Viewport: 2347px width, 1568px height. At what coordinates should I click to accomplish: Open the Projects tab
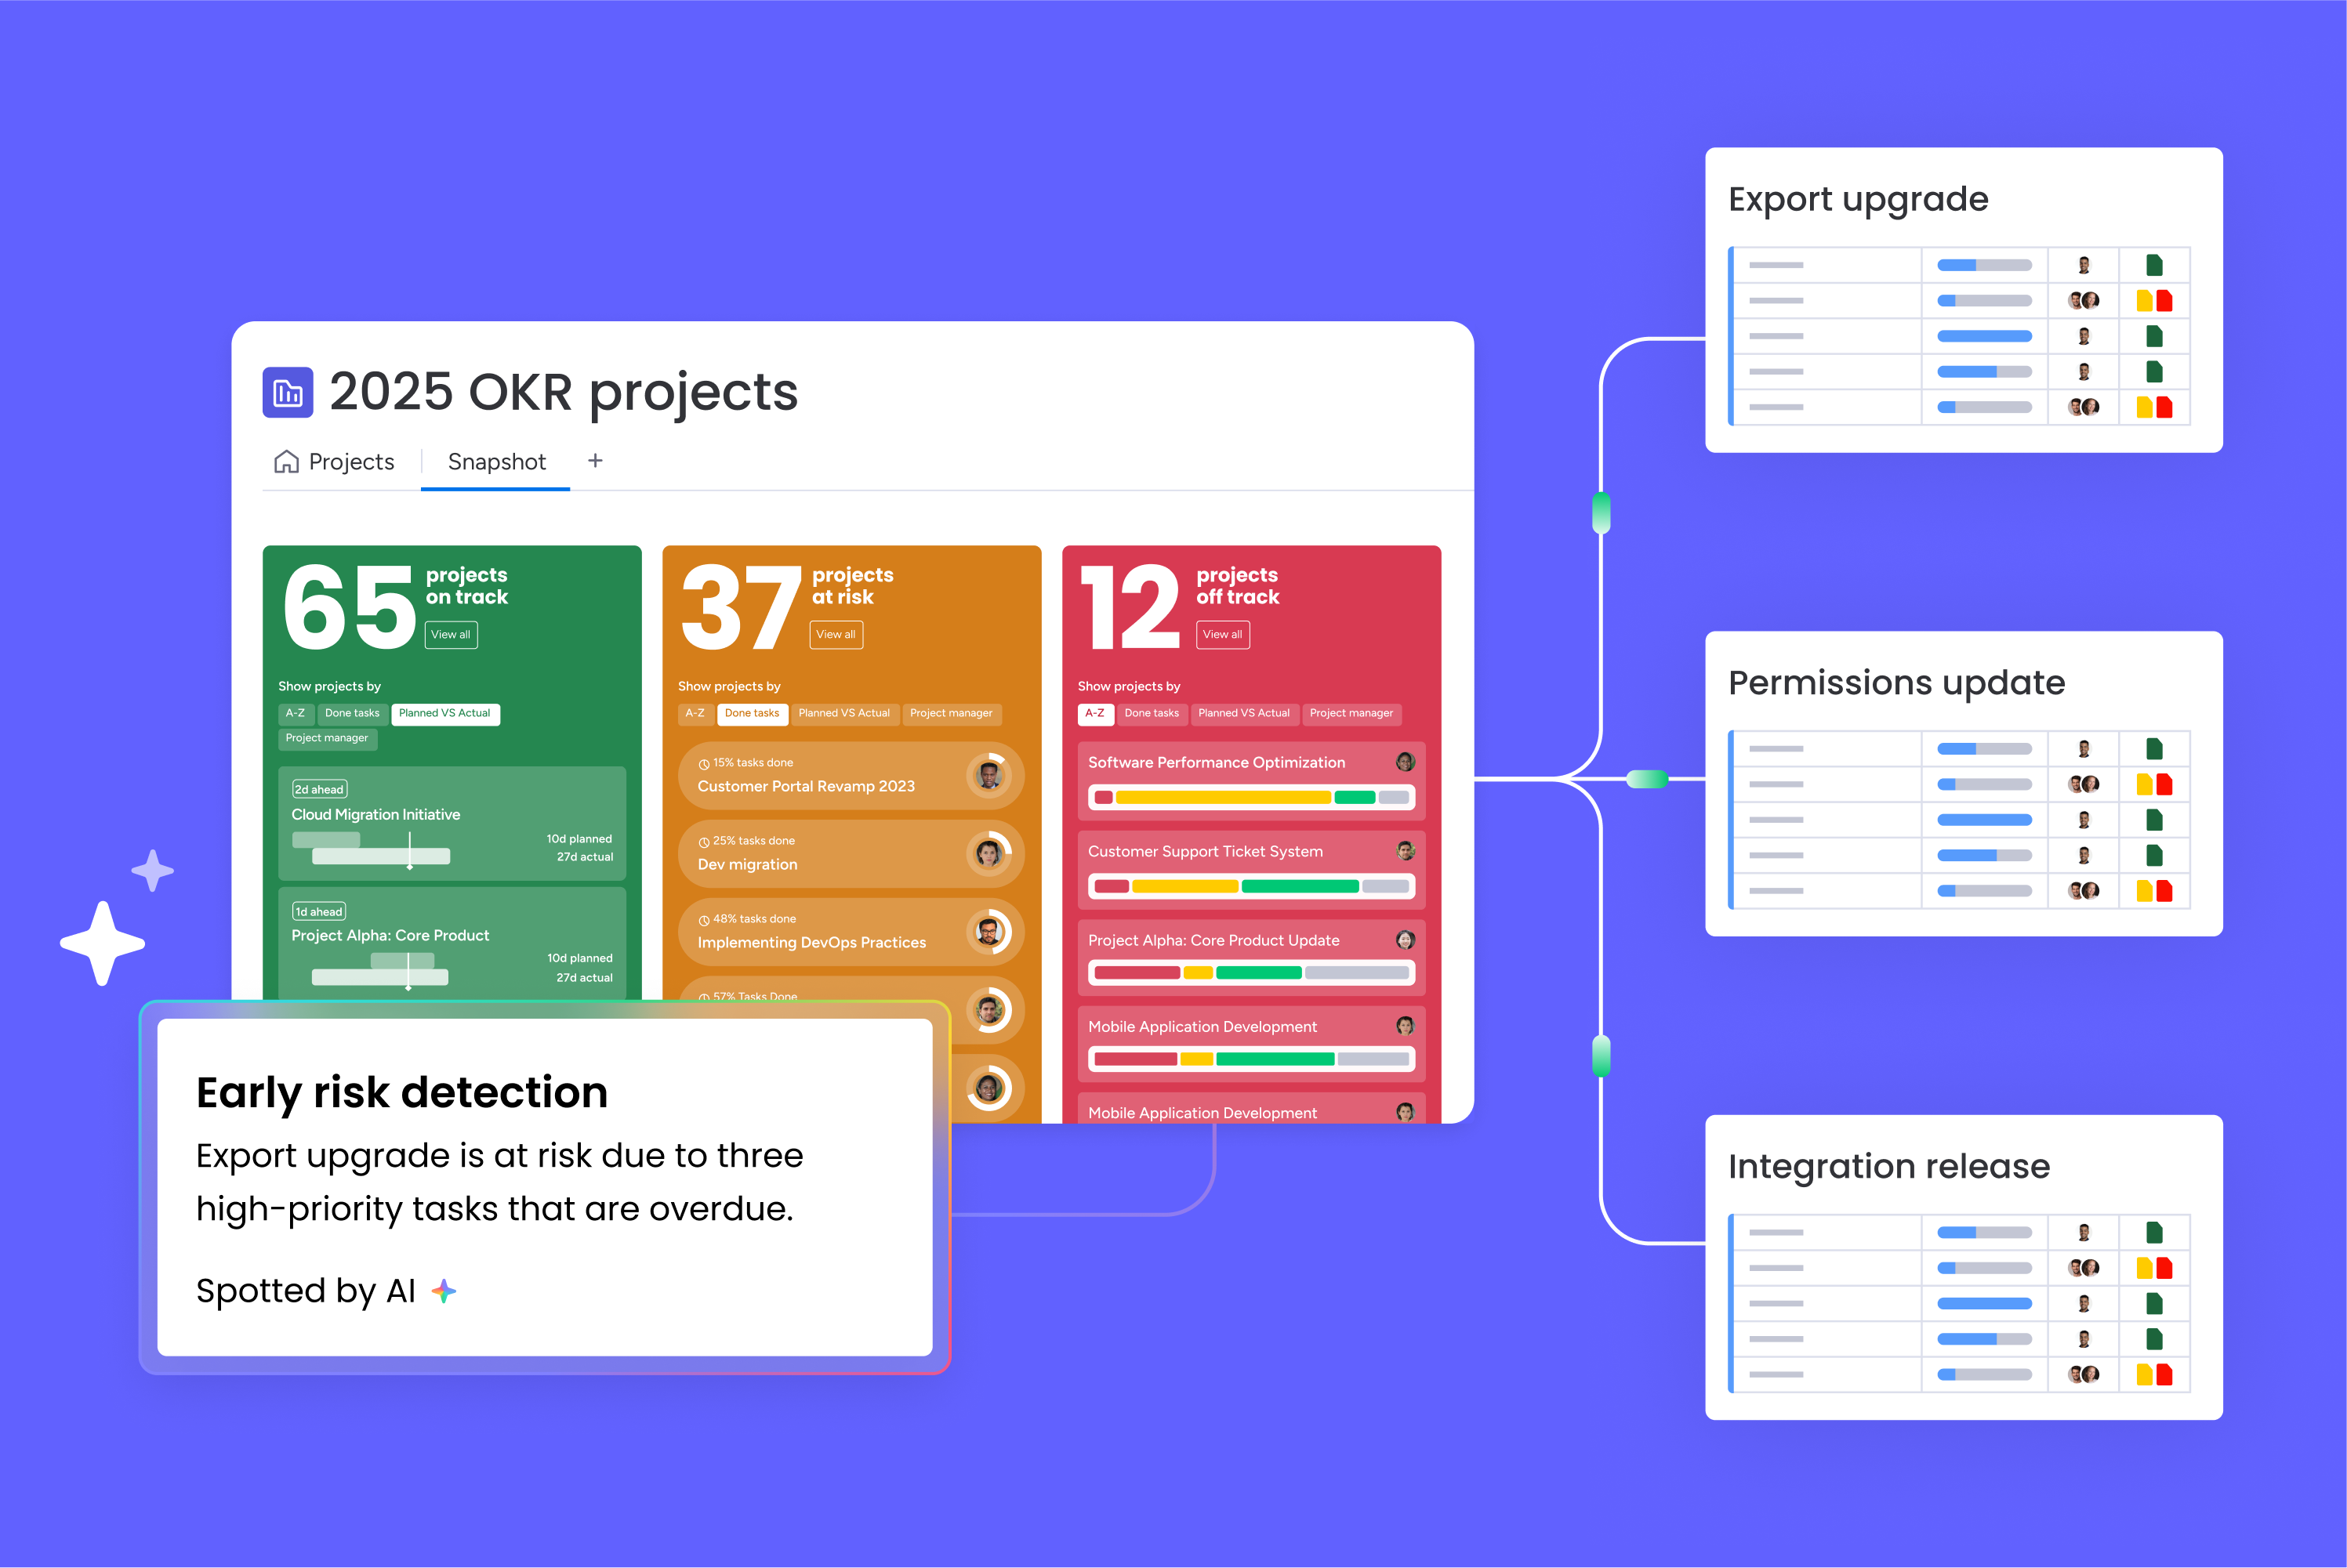click(350, 462)
